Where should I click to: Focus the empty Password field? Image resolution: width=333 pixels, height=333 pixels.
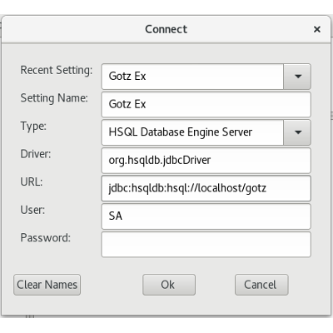point(206,245)
